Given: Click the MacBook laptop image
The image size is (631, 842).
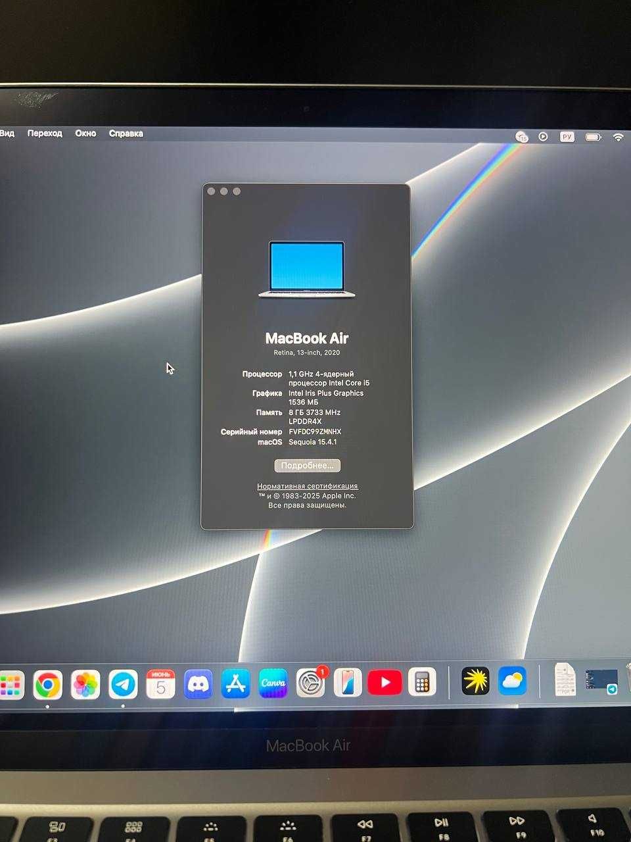Looking at the screenshot, I should [x=307, y=270].
